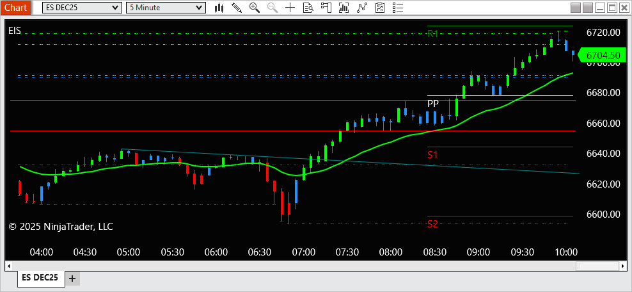Click the 04:00 time axis label
This screenshot has height=292, width=632.
(x=42, y=252)
